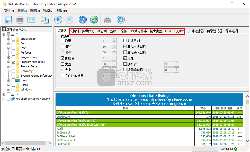Expand the D: drive node

(4, 94)
